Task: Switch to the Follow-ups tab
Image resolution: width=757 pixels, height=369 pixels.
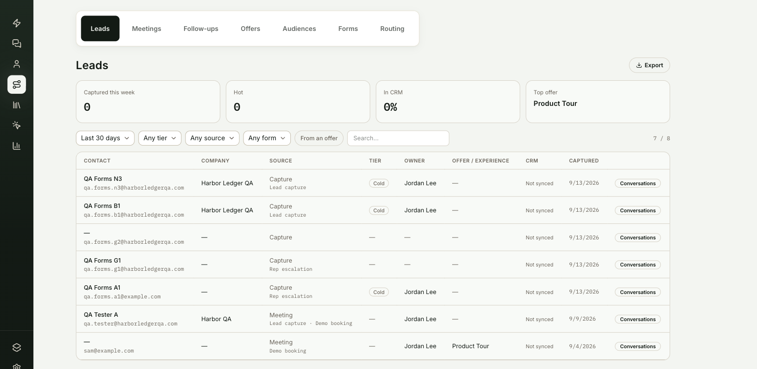Action: click(x=201, y=29)
